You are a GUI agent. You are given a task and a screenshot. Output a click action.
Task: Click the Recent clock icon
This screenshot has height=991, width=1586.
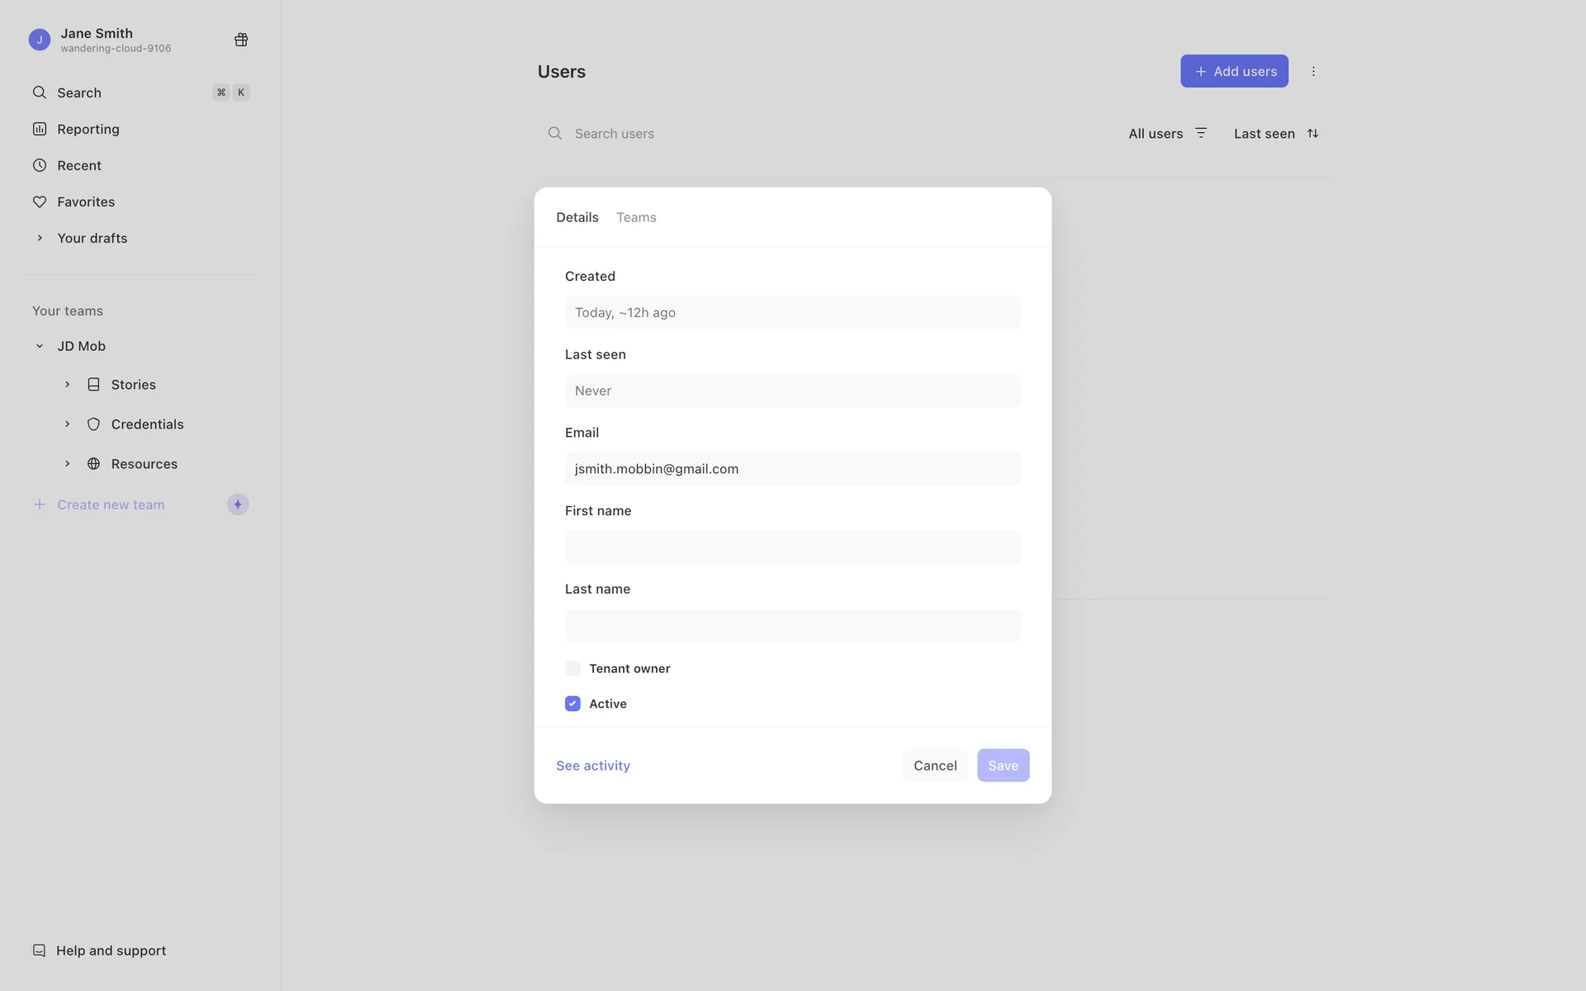point(40,165)
